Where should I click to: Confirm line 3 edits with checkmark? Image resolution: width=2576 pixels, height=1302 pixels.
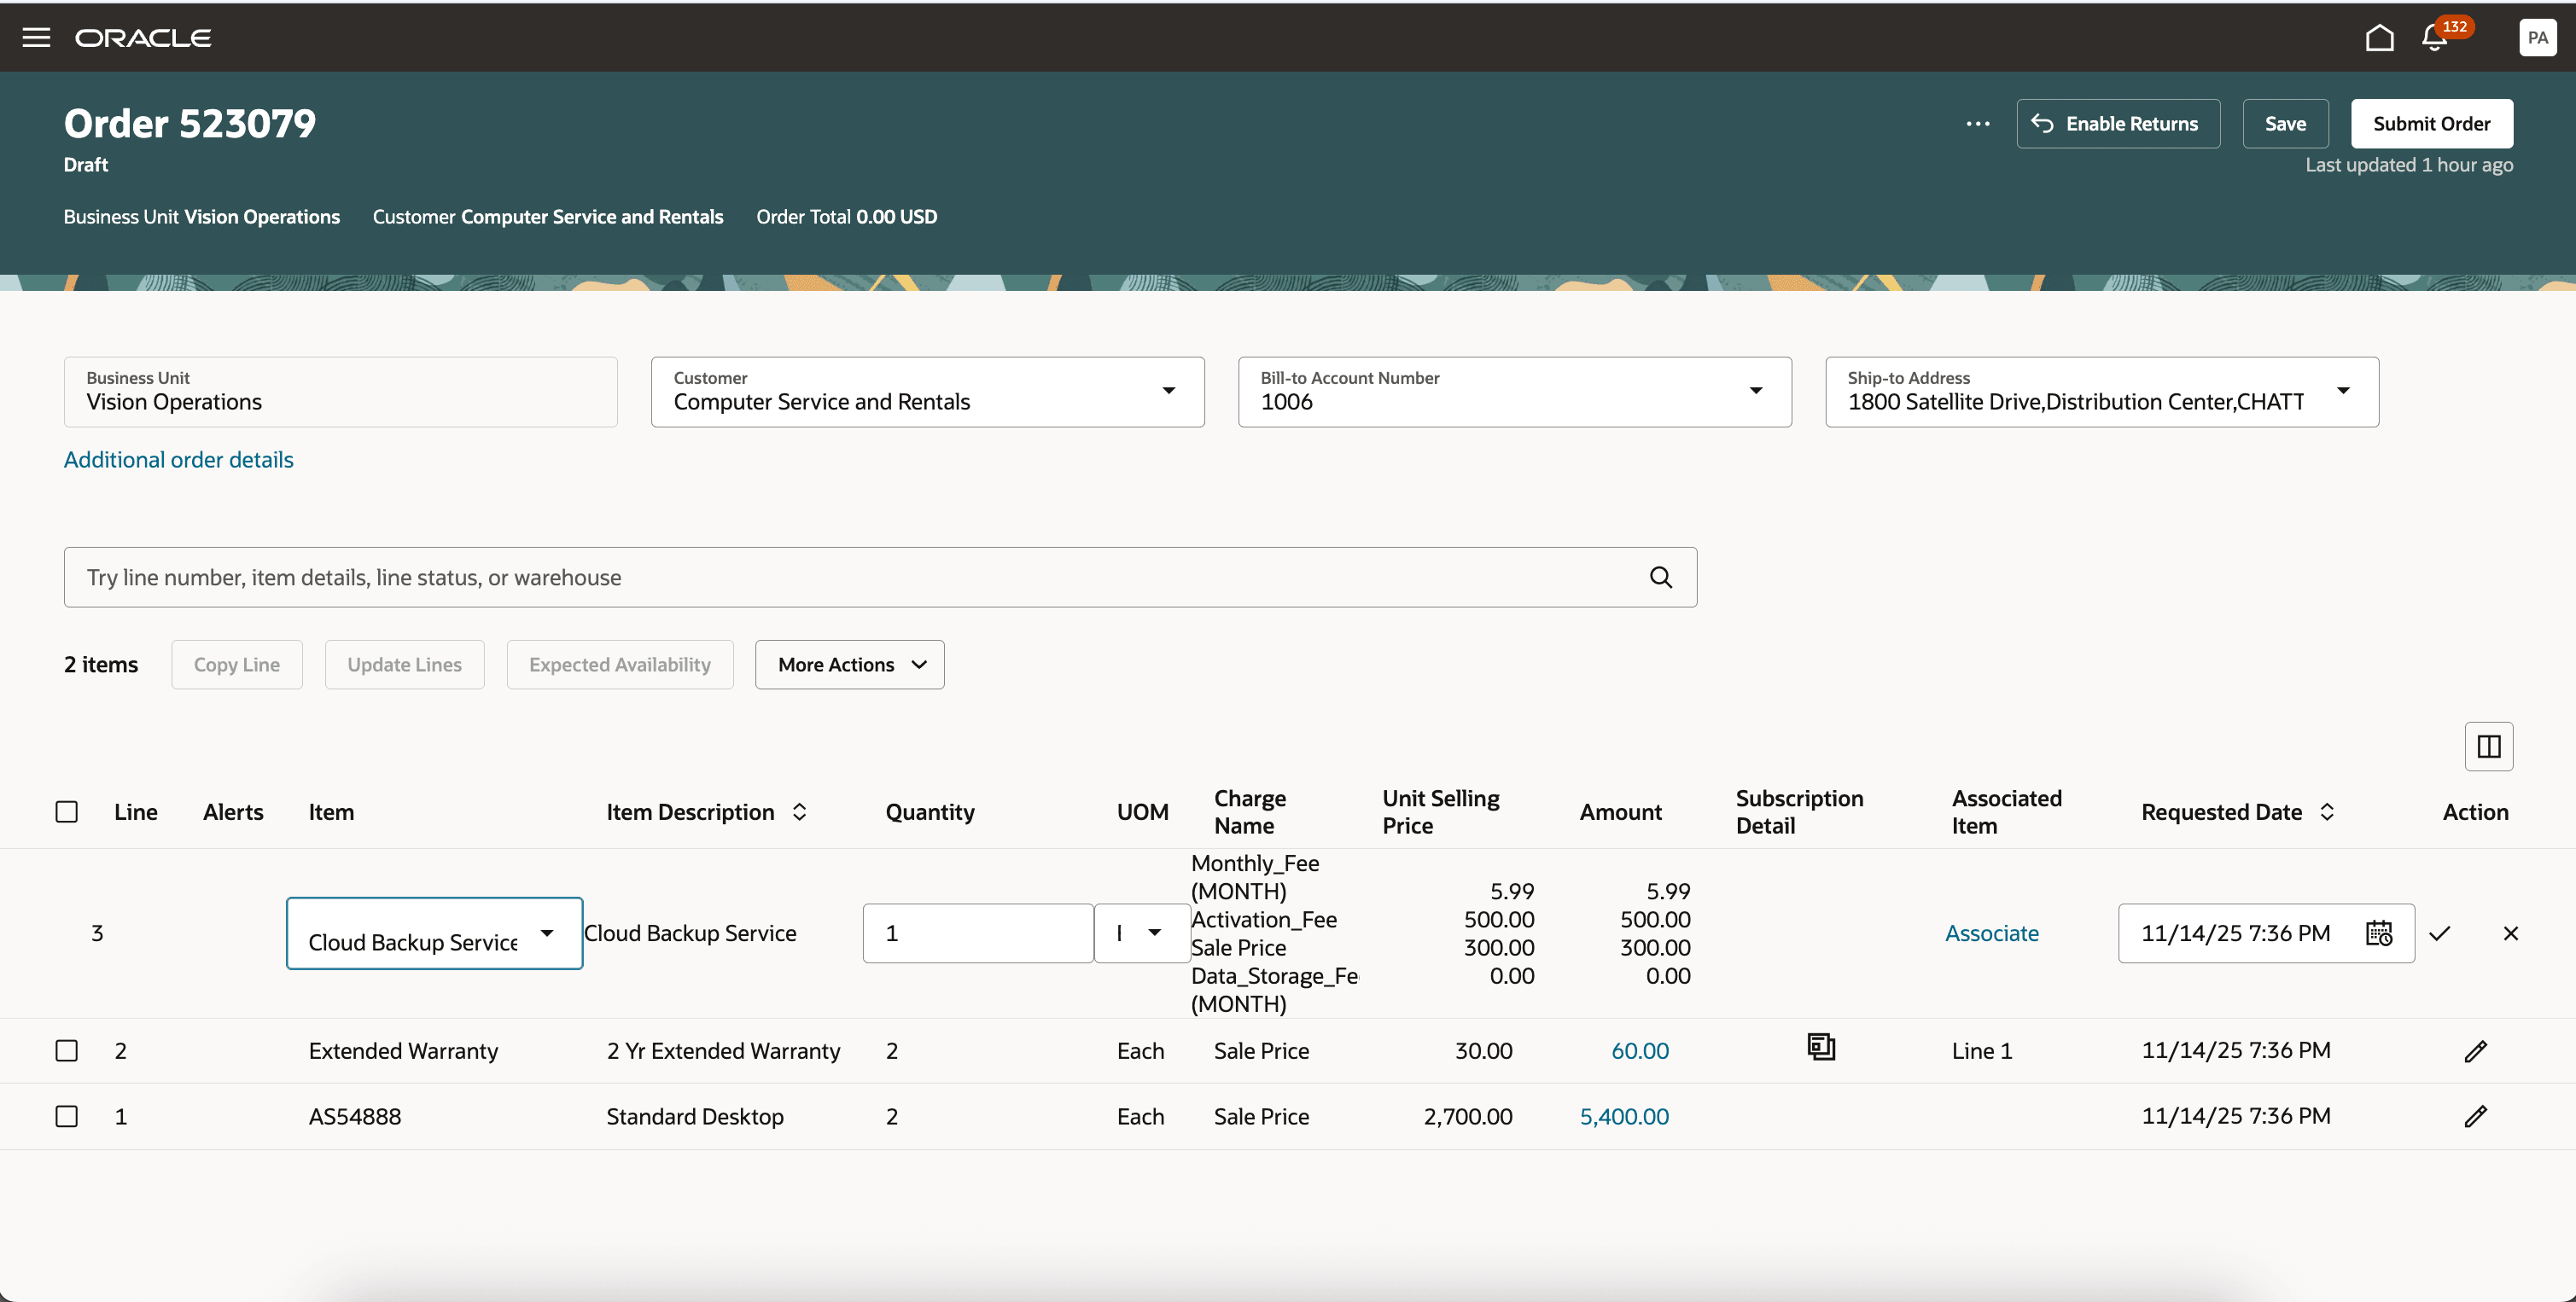pos(2440,933)
